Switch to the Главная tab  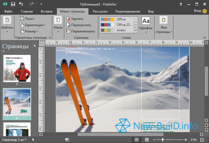tap(27, 11)
